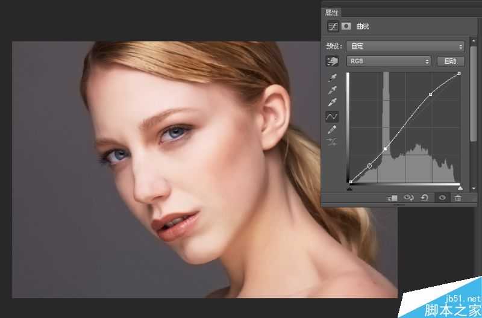Pick the white point eyedropper
This screenshot has width=482, height=318.
pyautogui.click(x=332, y=103)
